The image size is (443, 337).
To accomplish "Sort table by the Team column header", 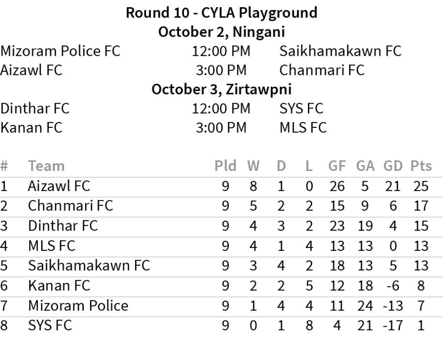I will tap(46, 166).
